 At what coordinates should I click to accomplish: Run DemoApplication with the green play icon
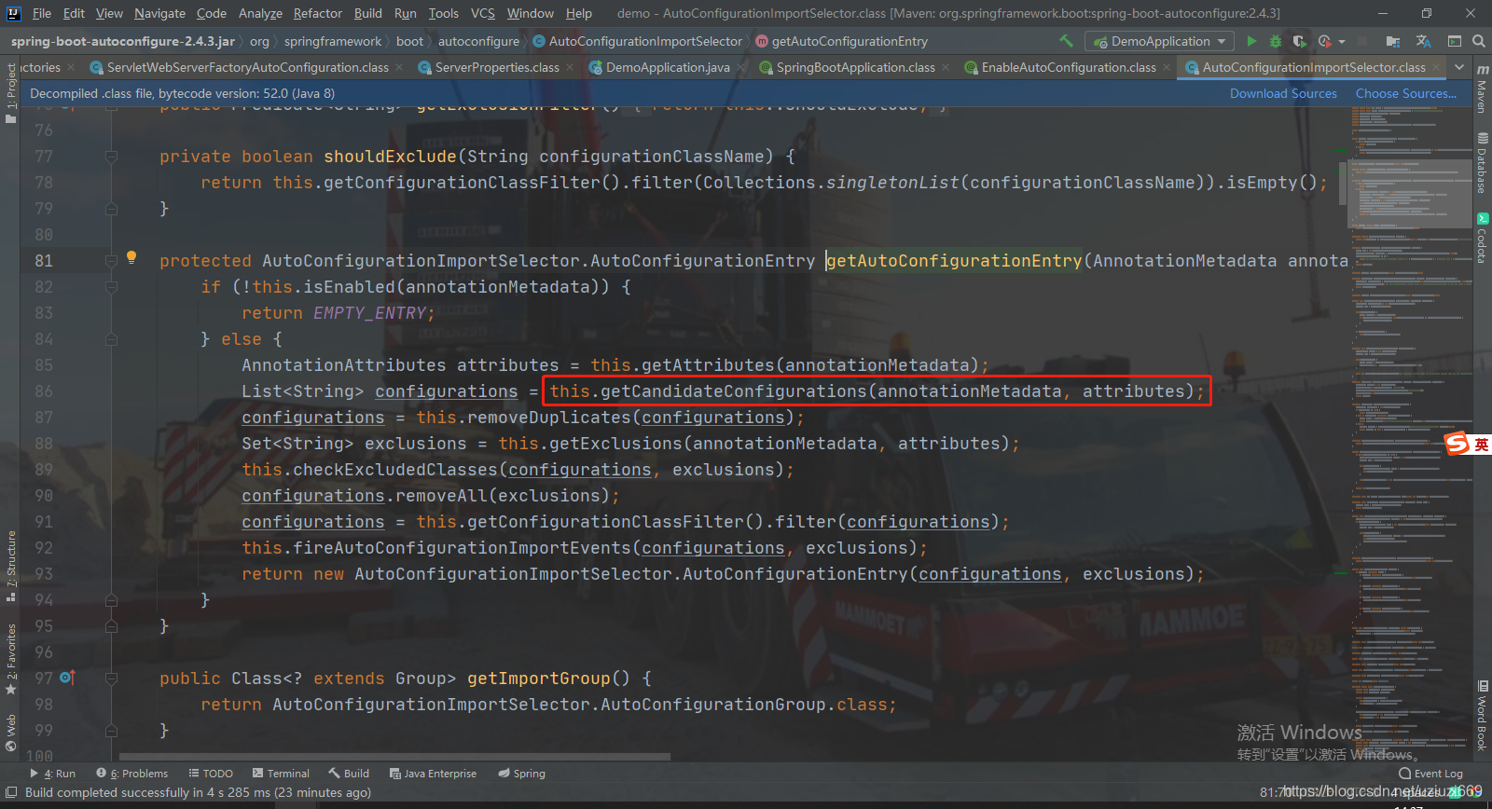(x=1251, y=41)
